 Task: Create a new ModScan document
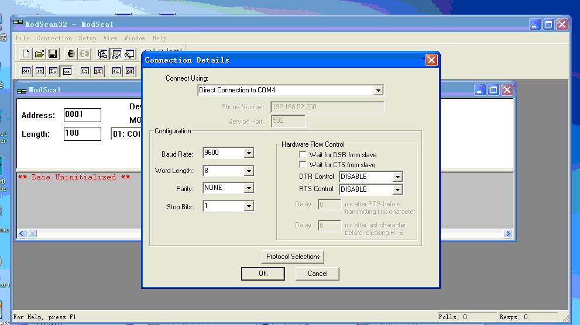click(x=26, y=54)
